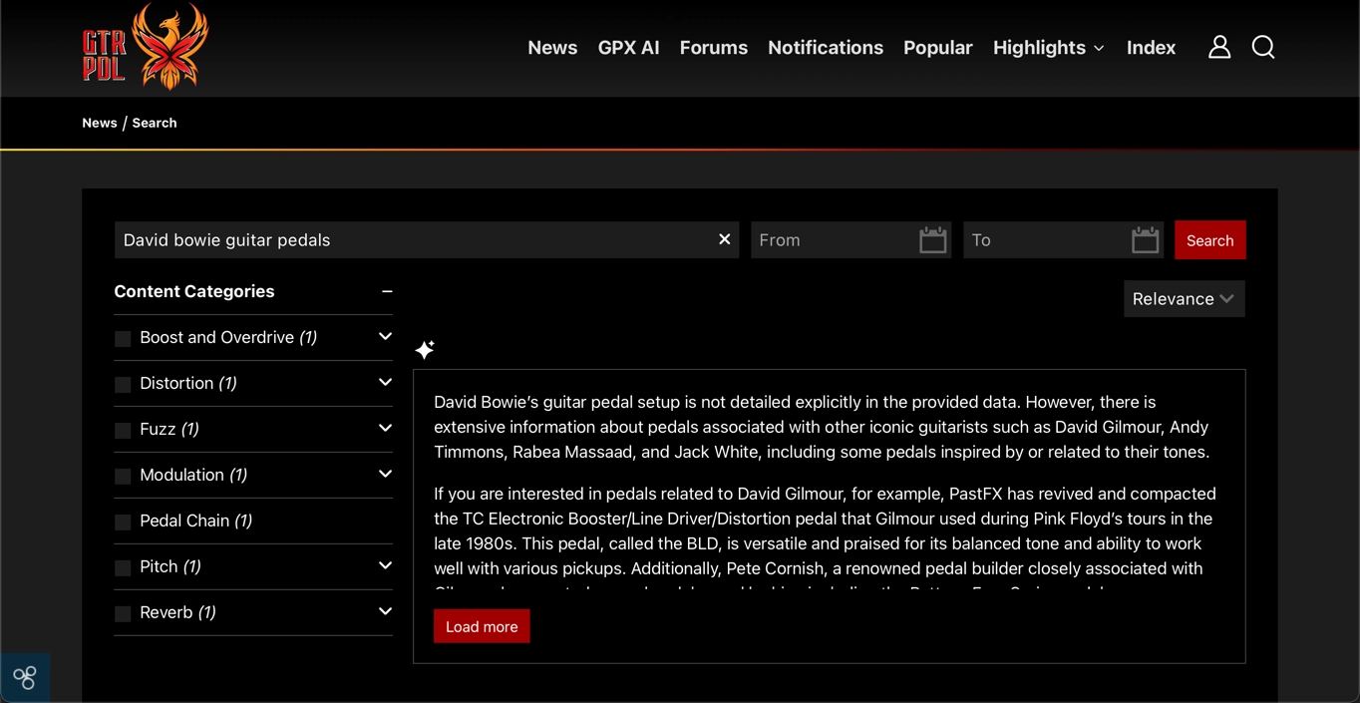Click the Boost and Overdrive (1) label
Viewport: 1360px width, 703px height.
(228, 337)
